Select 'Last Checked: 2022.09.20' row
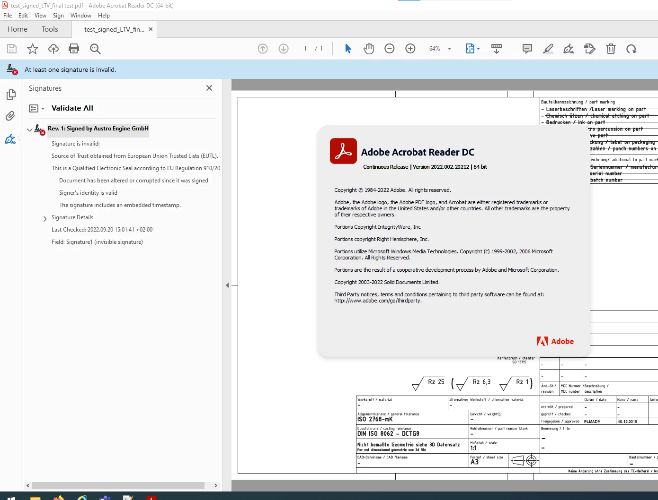Image resolution: width=658 pixels, height=500 pixels. (102, 230)
